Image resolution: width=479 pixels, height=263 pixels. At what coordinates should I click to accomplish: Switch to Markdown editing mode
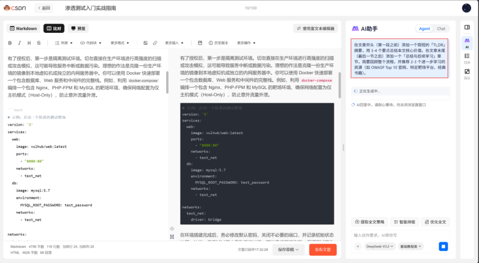[23, 28]
